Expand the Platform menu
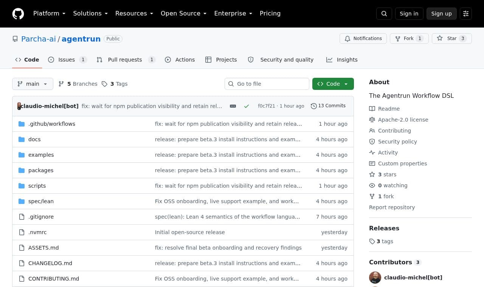The width and height of the screenshot is (484, 287). (x=50, y=14)
